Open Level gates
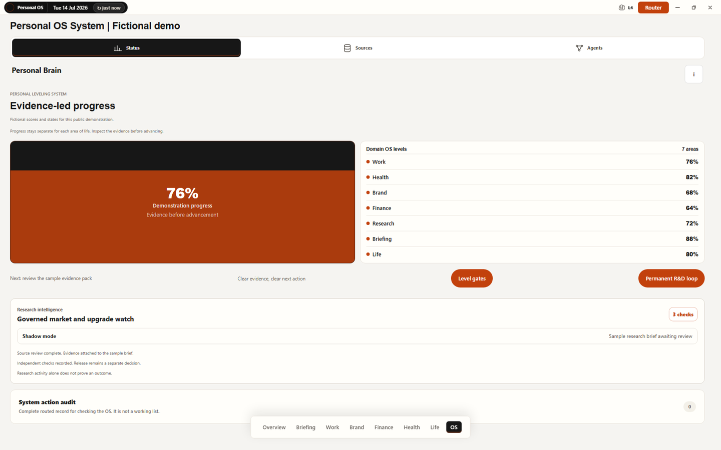Screen dimensions: 721x450 (472, 278)
